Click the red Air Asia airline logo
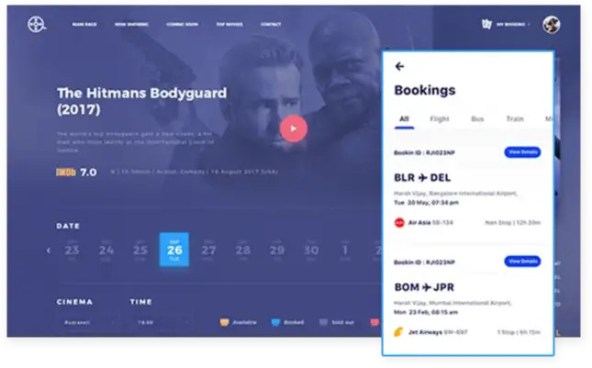Screen dimensions: 592x368 [x=399, y=223]
